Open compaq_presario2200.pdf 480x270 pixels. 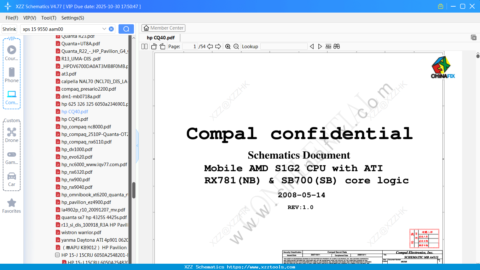pos(89,89)
